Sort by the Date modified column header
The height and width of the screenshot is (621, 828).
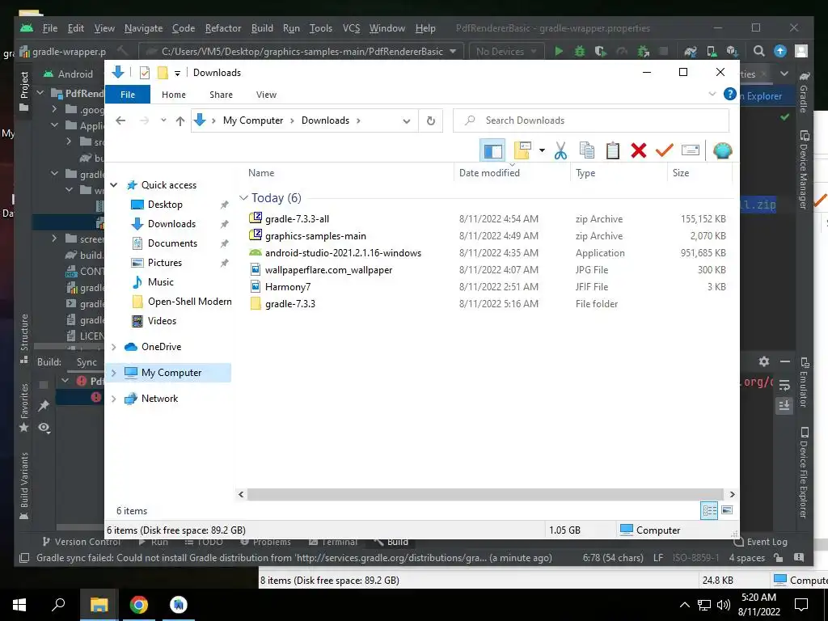click(x=489, y=173)
